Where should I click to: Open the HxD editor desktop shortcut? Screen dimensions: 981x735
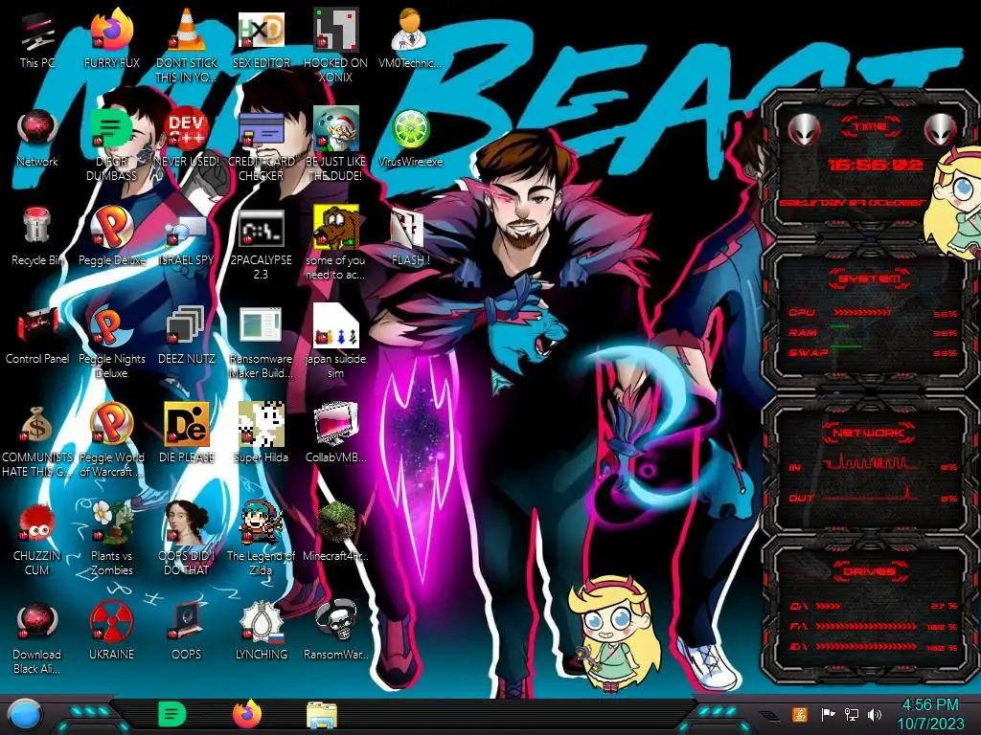pyautogui.click(x=261, y=30)
